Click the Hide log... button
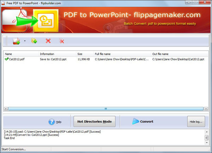Image resolution: width=212 pixels, height=153 pixels. [196, 121]
